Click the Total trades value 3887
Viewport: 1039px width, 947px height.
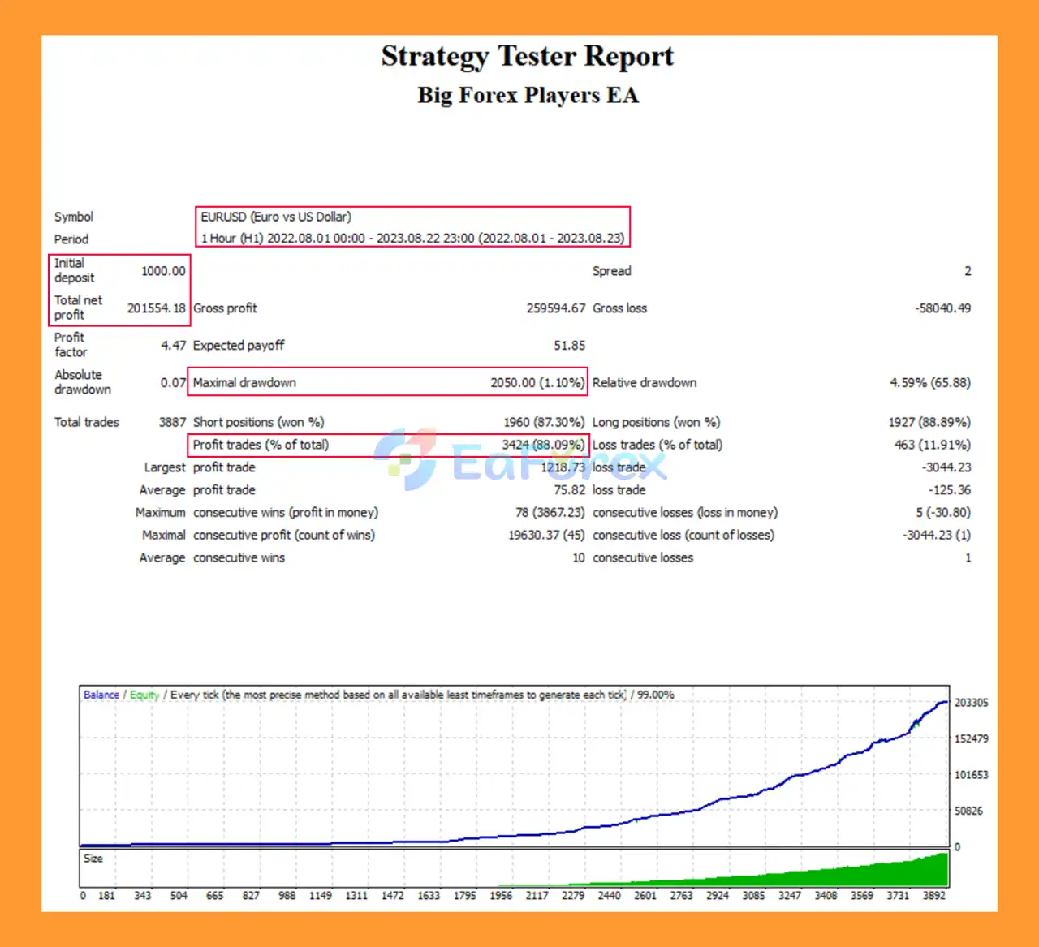pyautogui.click(x=172, y=422)
